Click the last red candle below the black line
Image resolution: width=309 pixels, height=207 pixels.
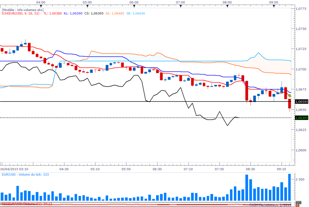pos(289,104)
